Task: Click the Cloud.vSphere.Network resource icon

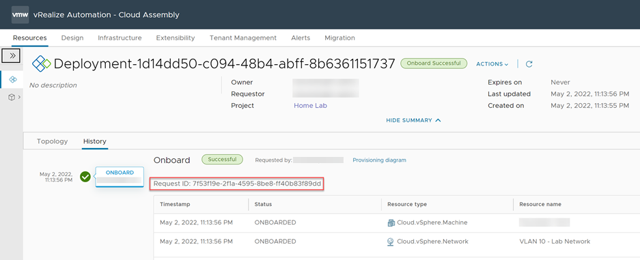Action: 391,242
